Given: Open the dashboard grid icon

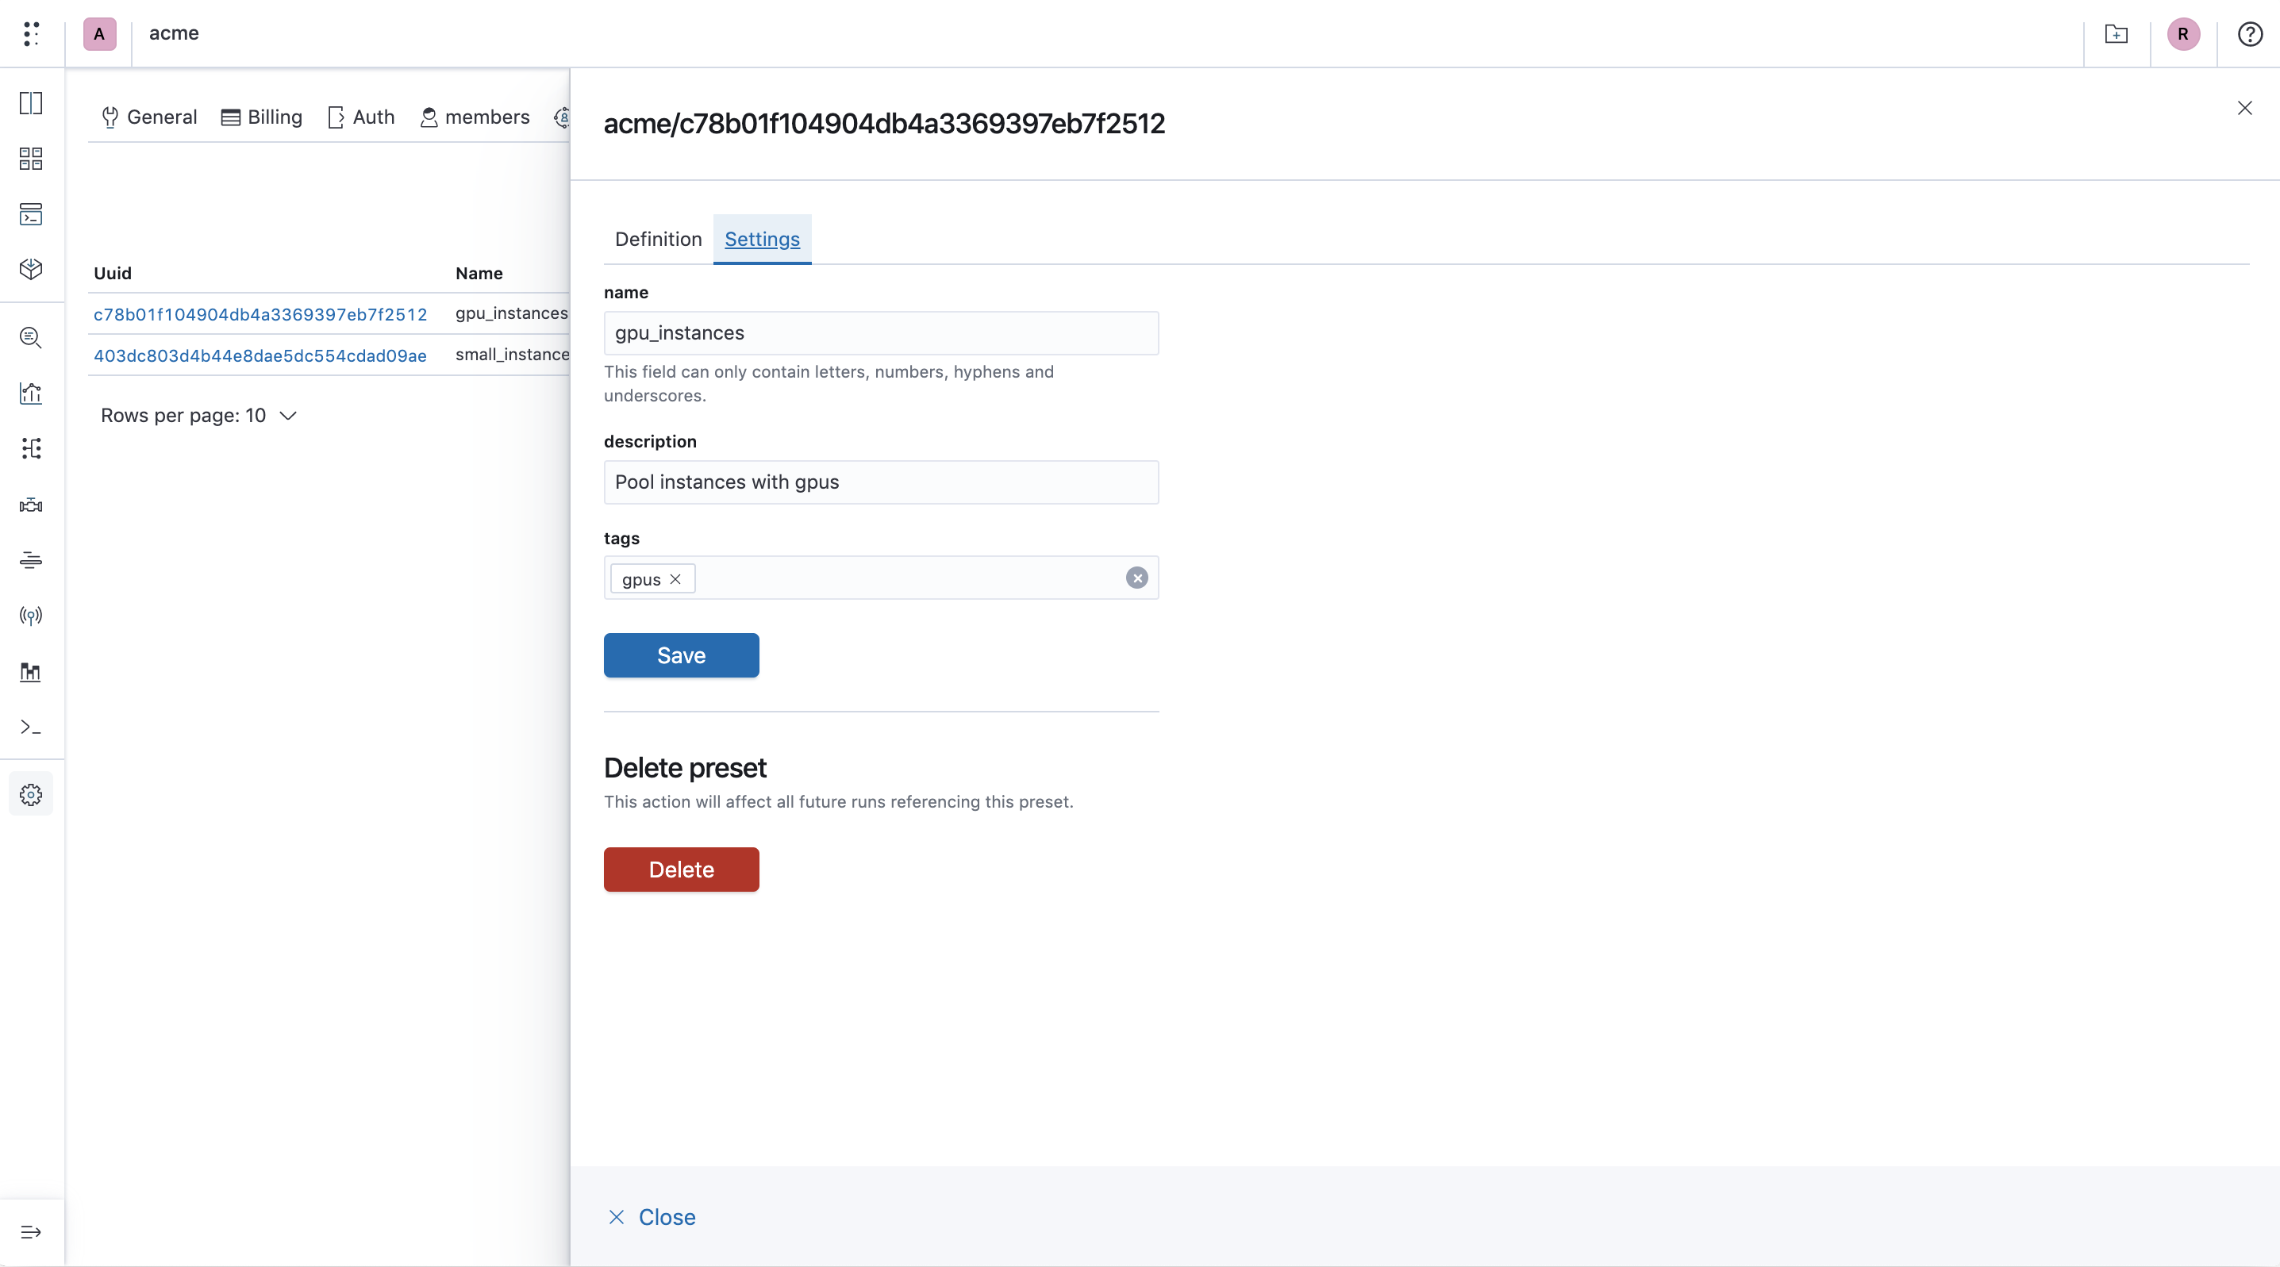Looking at the screenshot, I should [x=31, y=159].
